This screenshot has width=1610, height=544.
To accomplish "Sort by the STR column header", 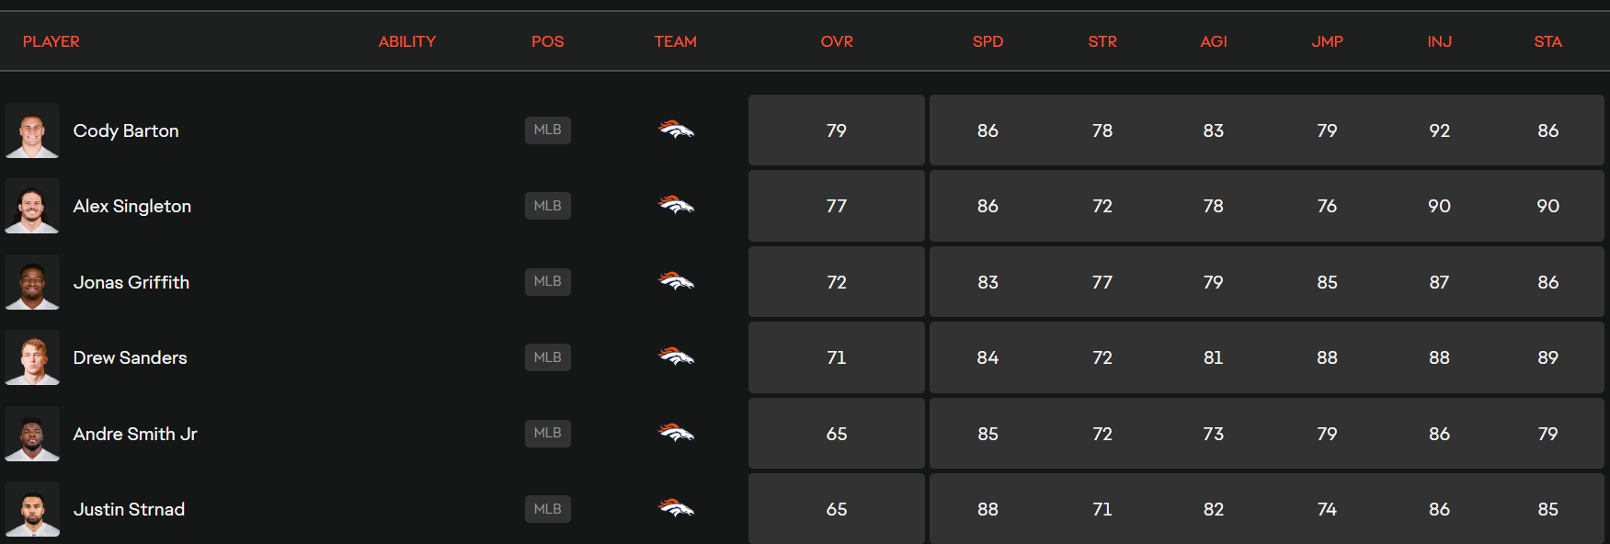I will [x=1102, y=41].
